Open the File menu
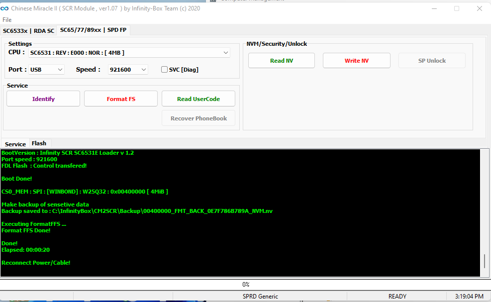The height and width of the screenshot is (302, 491). point(7,20)
